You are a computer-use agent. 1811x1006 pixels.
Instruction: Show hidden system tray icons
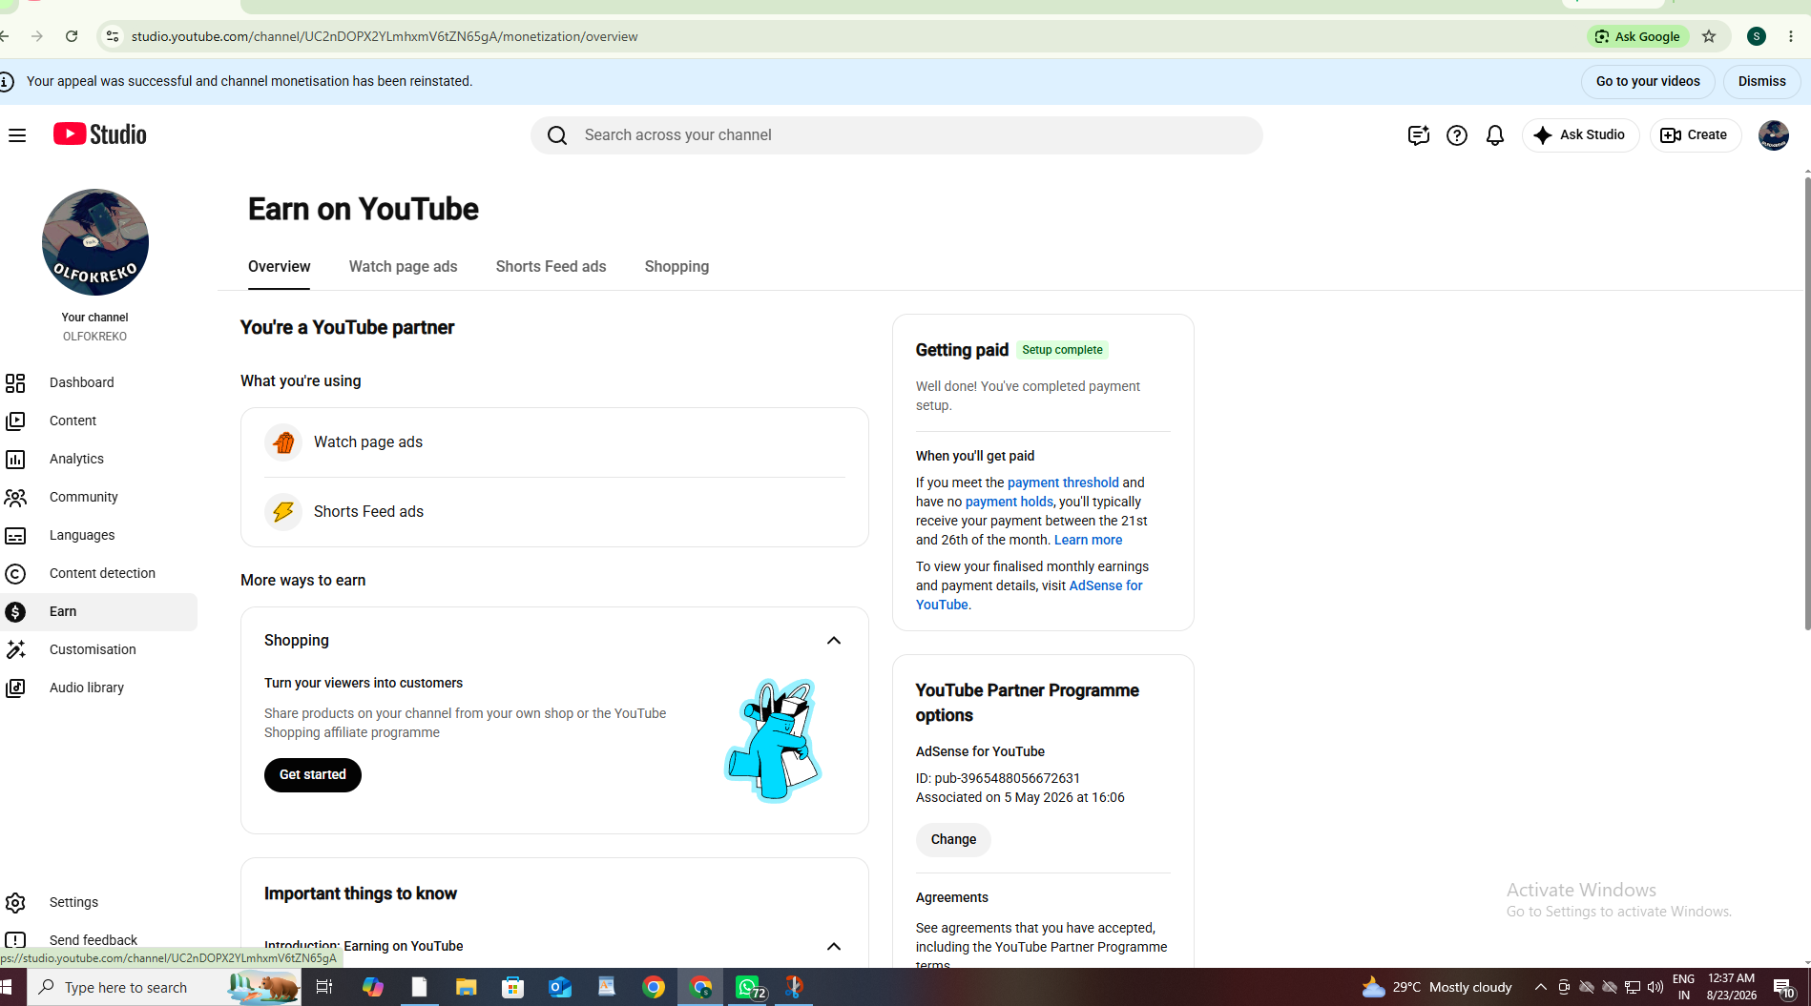click(1541, 988)
